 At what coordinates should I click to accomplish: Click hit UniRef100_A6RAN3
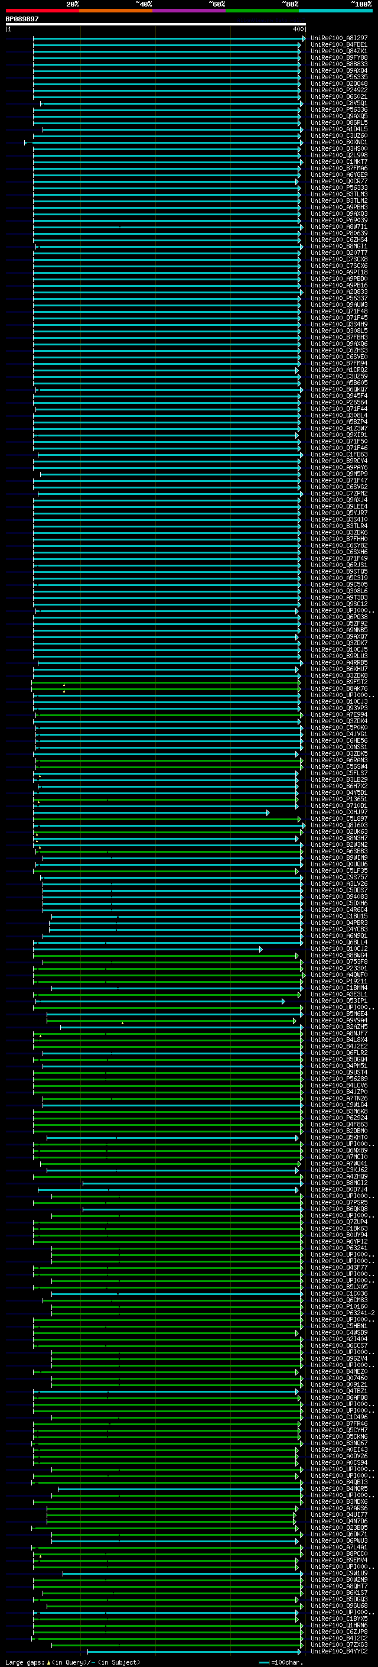click(x=338, y=760)
